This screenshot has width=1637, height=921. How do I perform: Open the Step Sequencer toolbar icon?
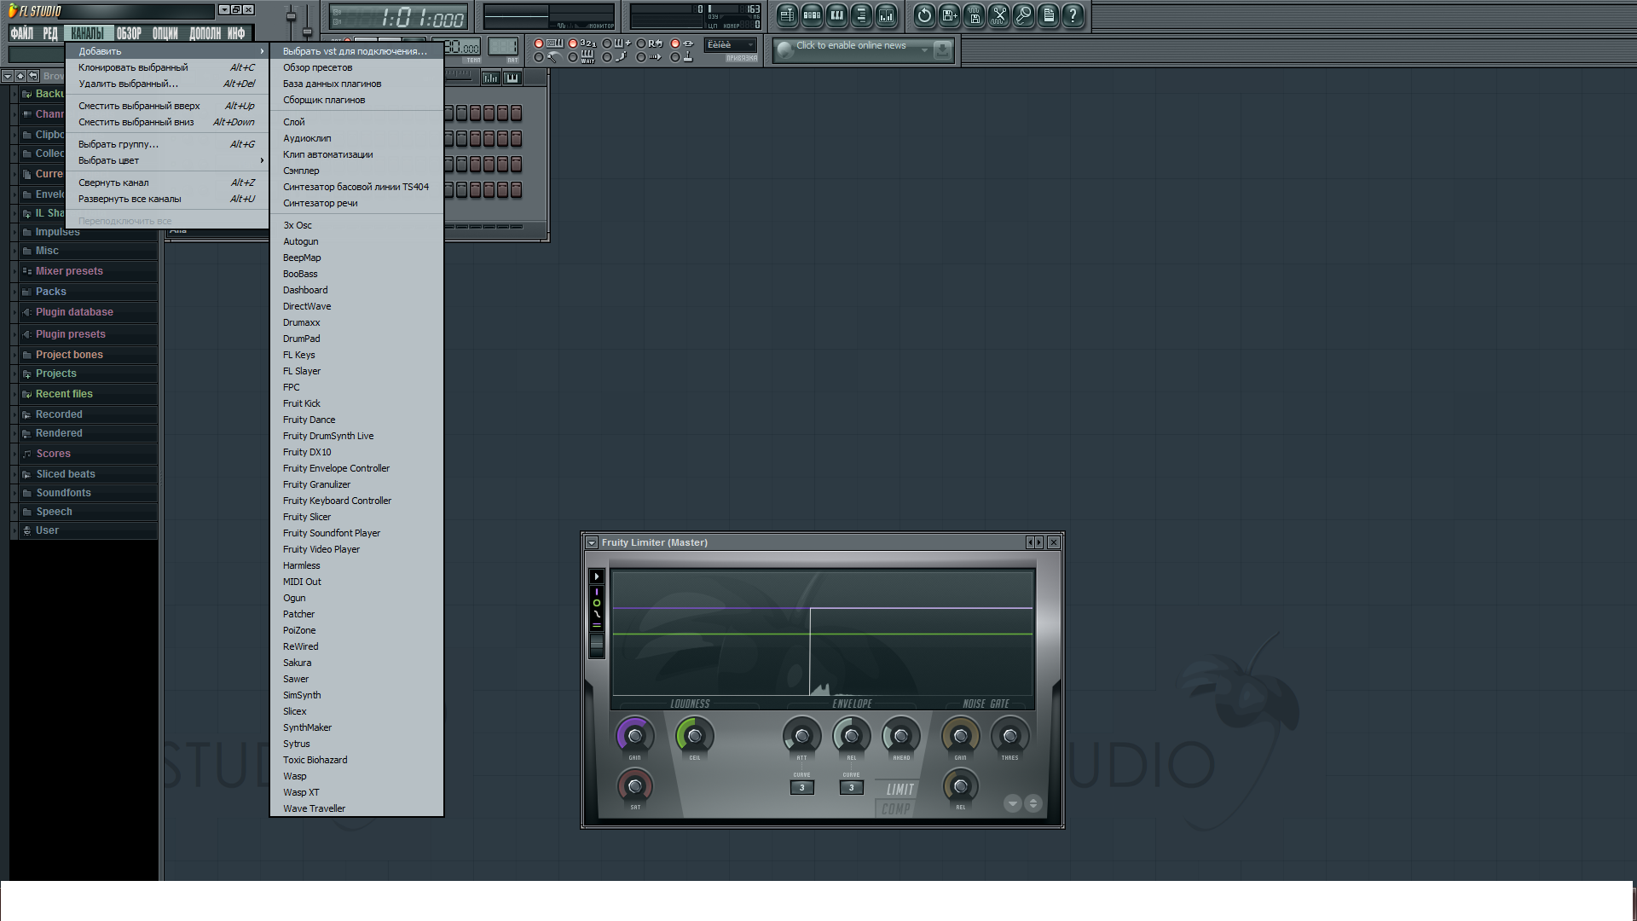(812, 15)
